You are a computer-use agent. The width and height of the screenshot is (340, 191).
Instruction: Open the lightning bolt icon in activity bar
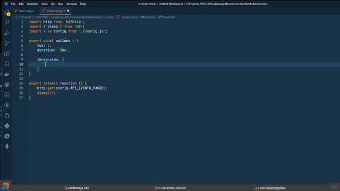(7, 105)
